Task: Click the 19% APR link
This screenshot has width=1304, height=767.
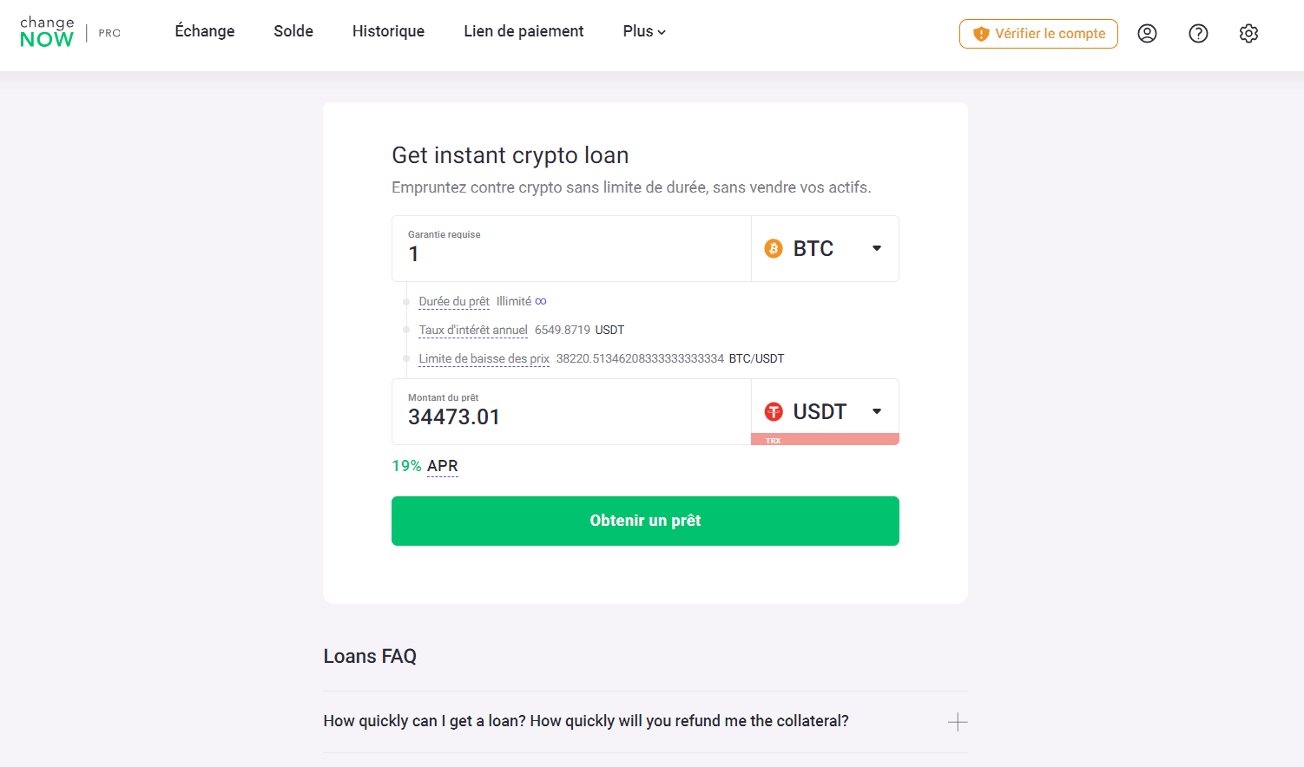Action: coord(425,466)
